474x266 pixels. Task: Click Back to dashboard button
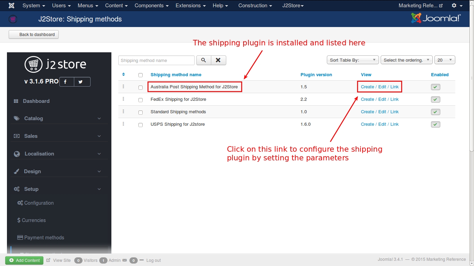click(x=34, y=35)
